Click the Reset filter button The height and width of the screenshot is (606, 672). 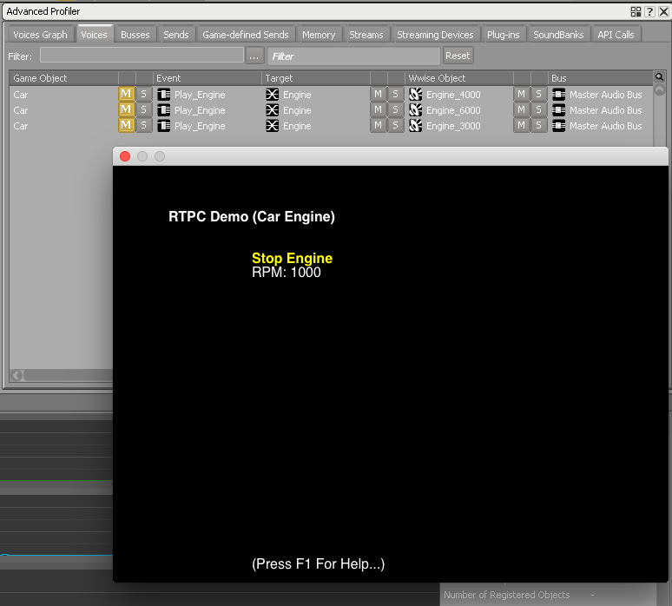click(458, 56)
